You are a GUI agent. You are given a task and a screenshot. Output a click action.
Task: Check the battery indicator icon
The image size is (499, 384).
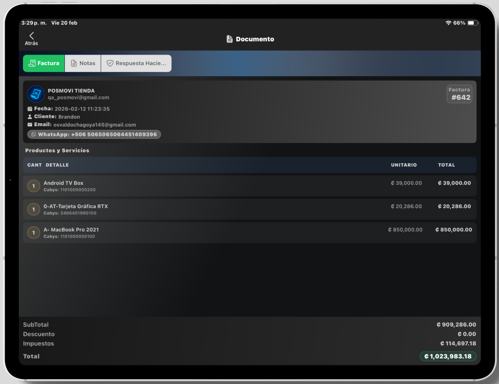tap(472, 23)
